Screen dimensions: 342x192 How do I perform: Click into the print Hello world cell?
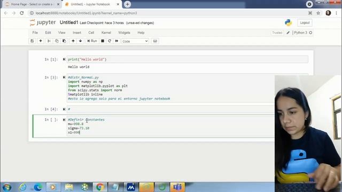tap(188, 59)
